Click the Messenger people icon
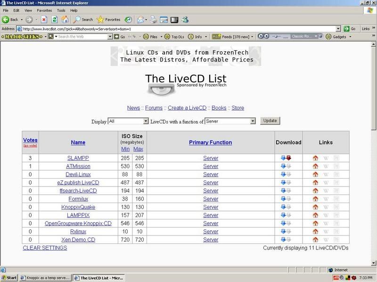The width and height of the screenshot is (377, 282). [x=185, y=20]
